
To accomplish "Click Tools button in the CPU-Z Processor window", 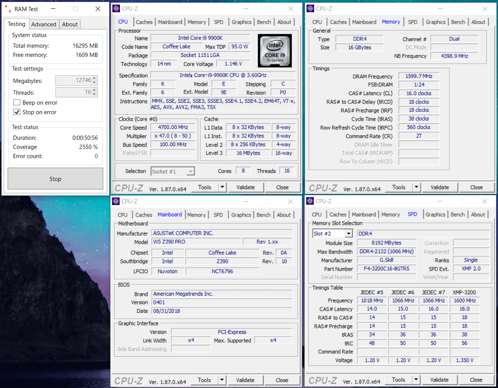I will tap(205, 187).
